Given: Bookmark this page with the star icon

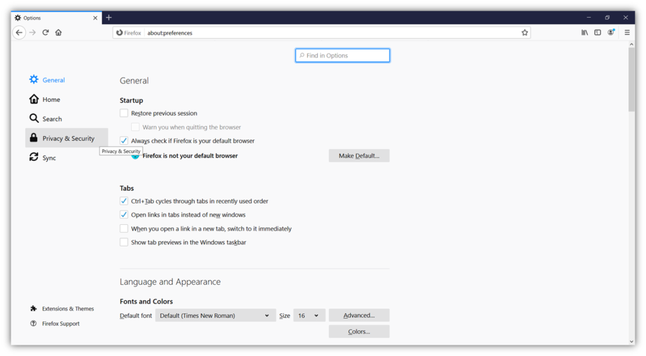Looking at the screenshot, I should pyautogui.click(x=524, y=33).
